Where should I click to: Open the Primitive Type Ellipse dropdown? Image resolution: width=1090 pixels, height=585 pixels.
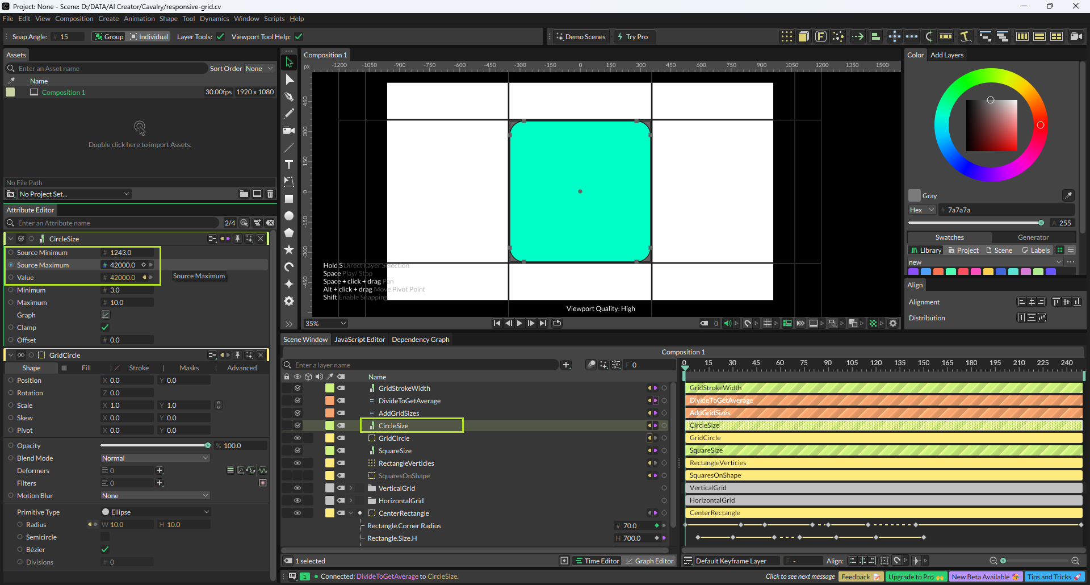click(155, 512)
